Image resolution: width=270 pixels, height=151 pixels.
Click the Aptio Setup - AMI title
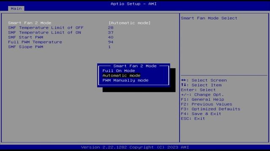click(x=134, y=4)
